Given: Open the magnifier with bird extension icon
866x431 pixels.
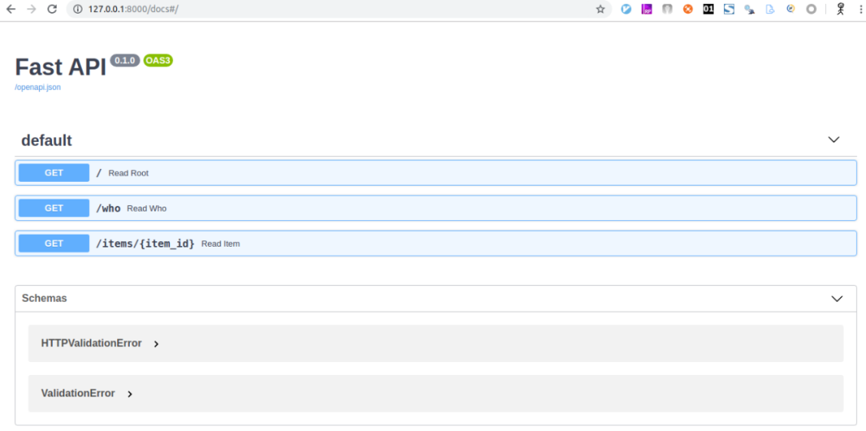Looking at the screenshot, I should (x=750, y=10).
